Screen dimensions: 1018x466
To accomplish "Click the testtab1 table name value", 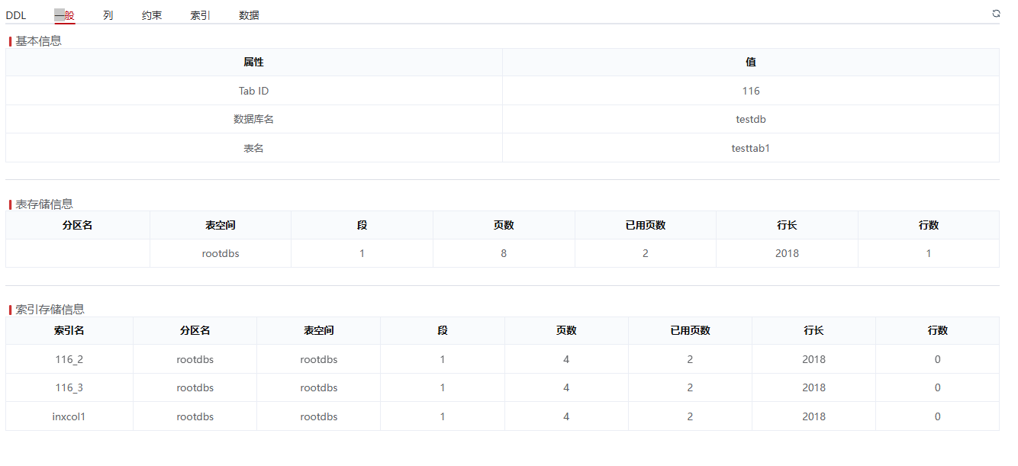I will pyautogui.click(x=750, y=148).
